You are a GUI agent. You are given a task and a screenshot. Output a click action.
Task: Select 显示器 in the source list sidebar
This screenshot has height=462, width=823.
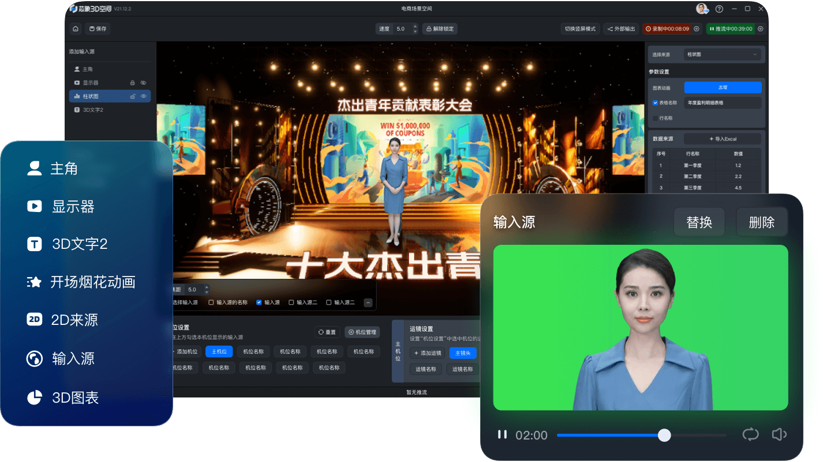110,83
